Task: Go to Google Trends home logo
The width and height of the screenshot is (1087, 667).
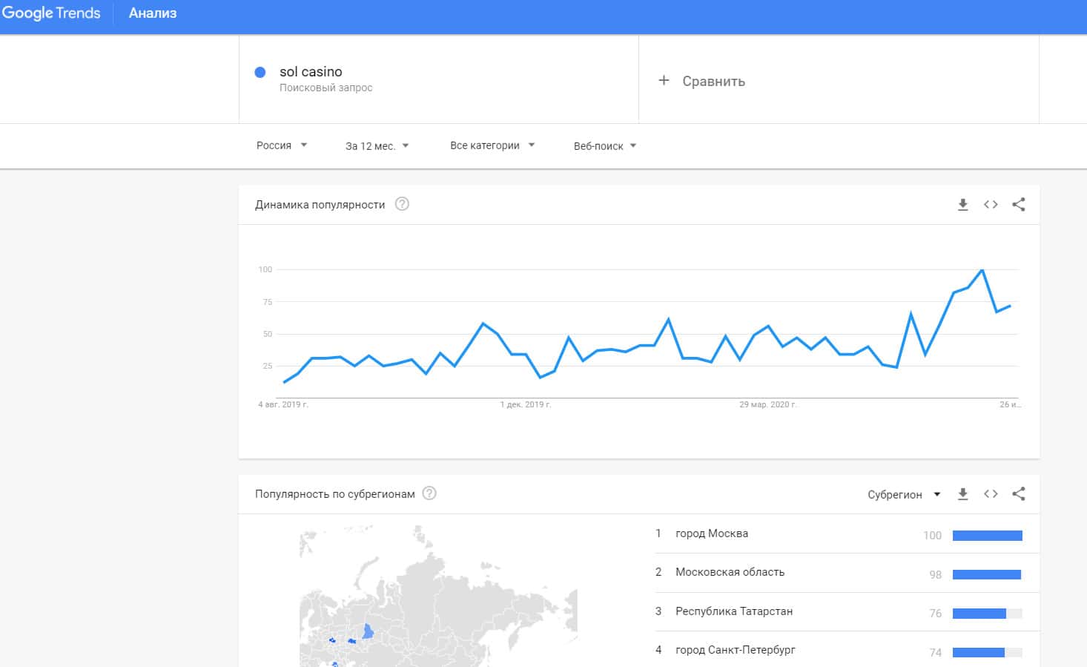Action: [x=51, y=13]
